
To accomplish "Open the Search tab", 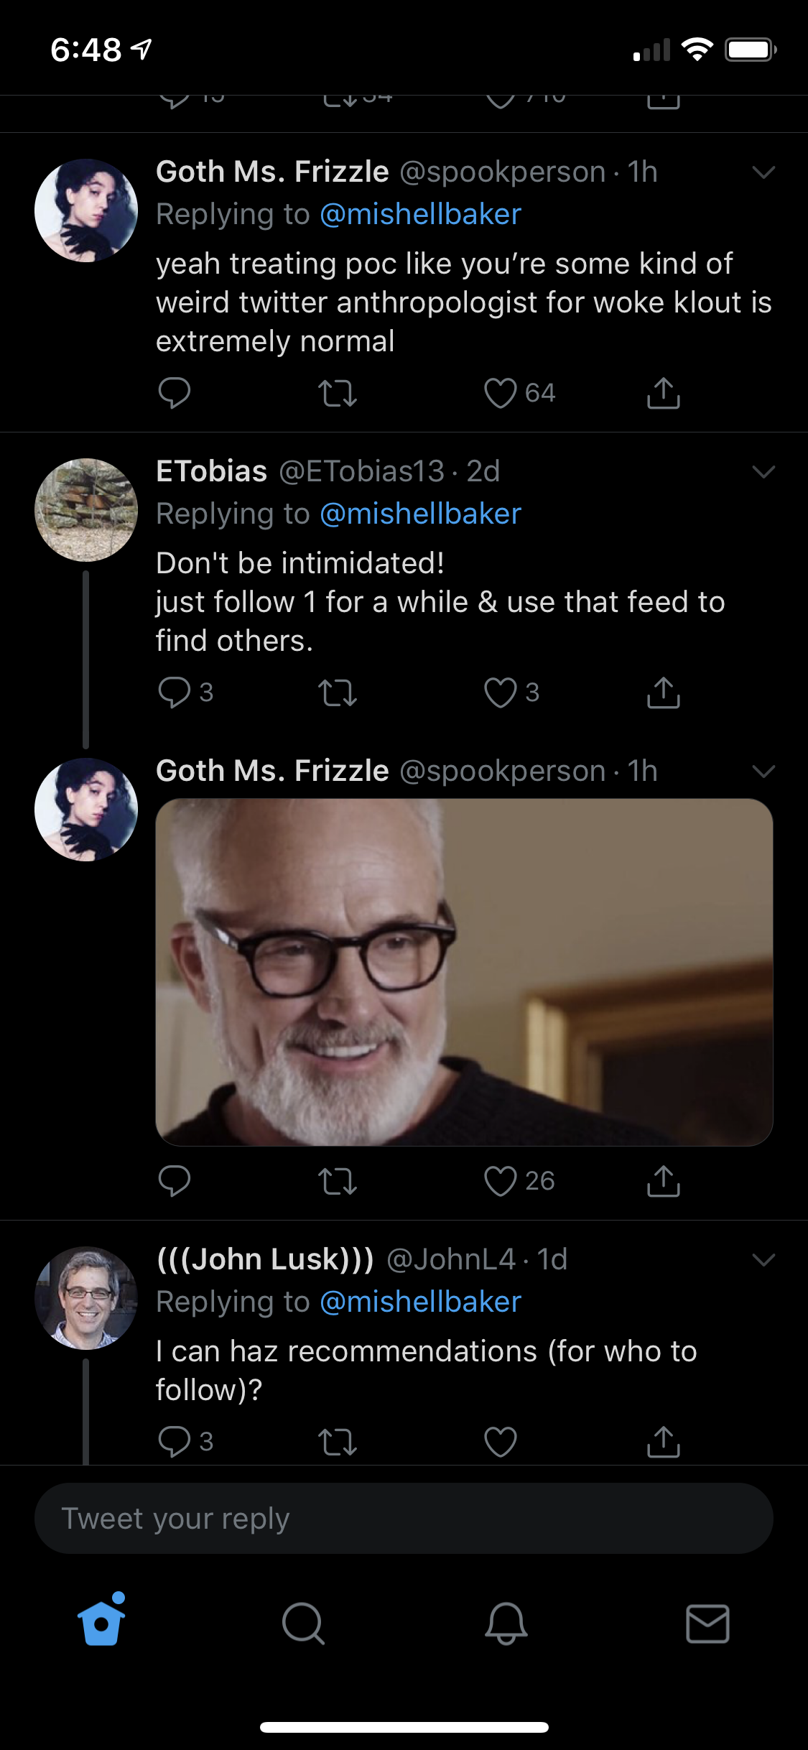I will [303, 1624].
